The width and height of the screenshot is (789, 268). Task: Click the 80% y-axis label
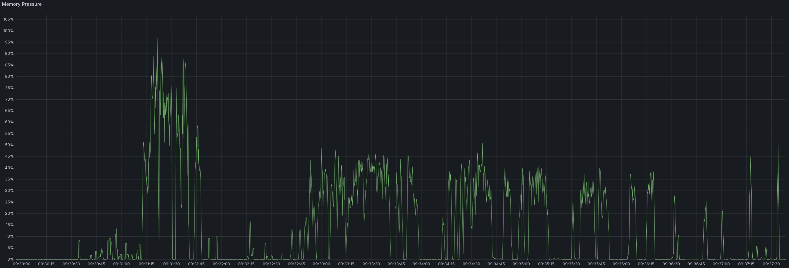(x=9, y=77)
